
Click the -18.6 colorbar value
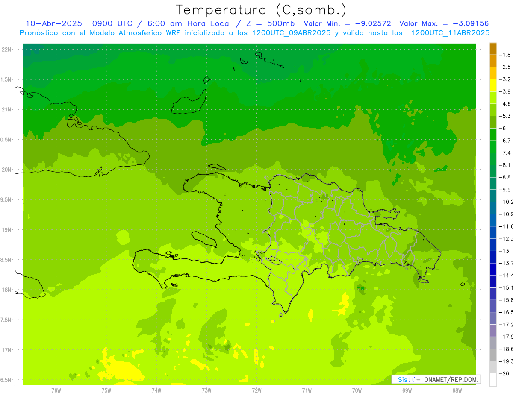tap(506, 349)
